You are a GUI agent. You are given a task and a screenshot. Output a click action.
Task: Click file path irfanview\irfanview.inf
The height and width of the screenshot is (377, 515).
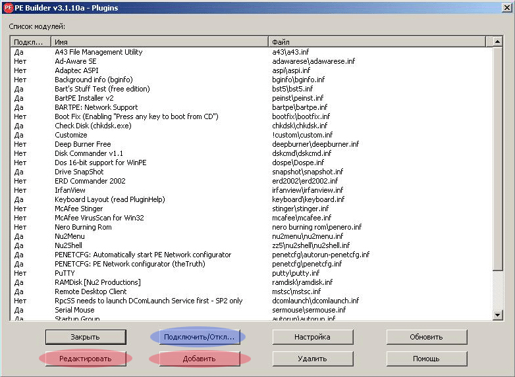pyautogui.click(x=308, y=190)
